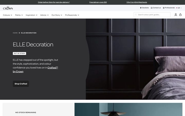The image size is (185, 116).
Task: Click the bedroom hero image
Action: [135, 59]
